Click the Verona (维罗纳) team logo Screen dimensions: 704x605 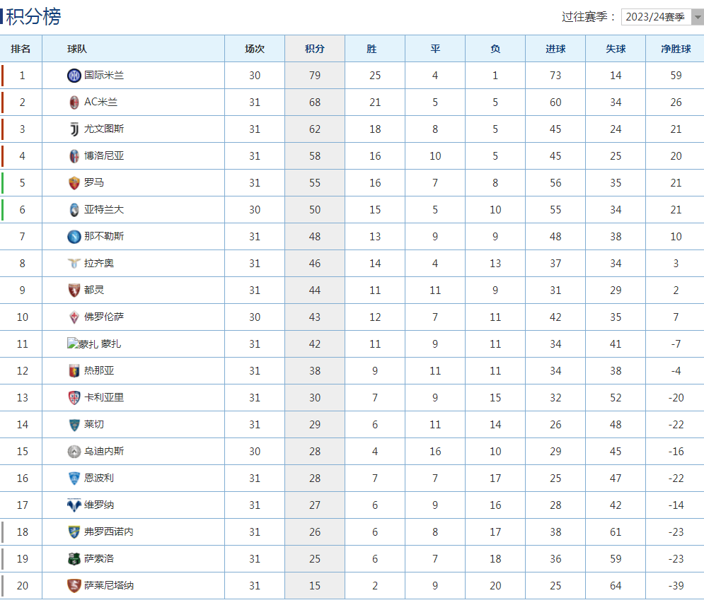(x=74, y=505)
